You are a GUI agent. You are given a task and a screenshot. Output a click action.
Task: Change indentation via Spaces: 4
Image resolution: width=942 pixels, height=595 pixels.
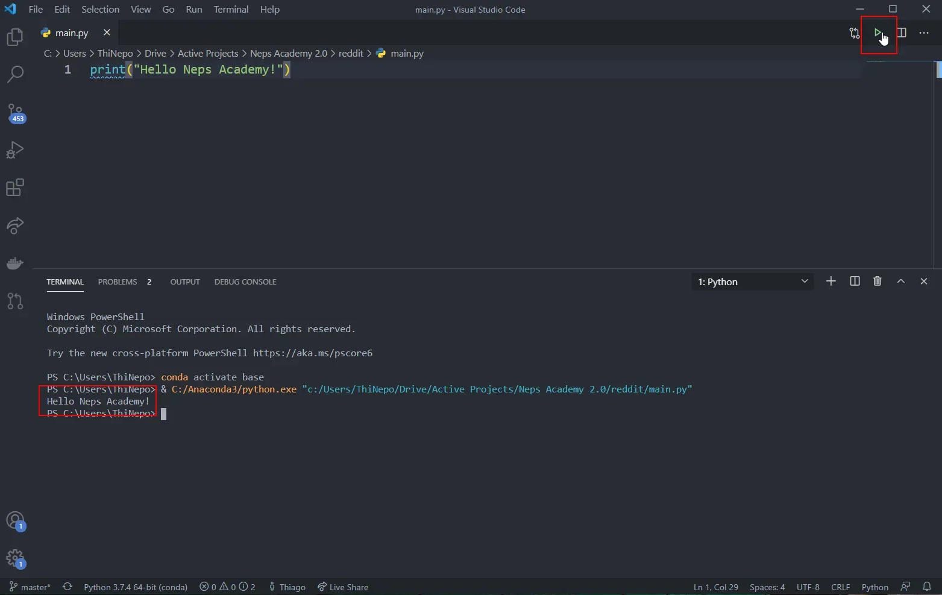click(x=767, y=587)
